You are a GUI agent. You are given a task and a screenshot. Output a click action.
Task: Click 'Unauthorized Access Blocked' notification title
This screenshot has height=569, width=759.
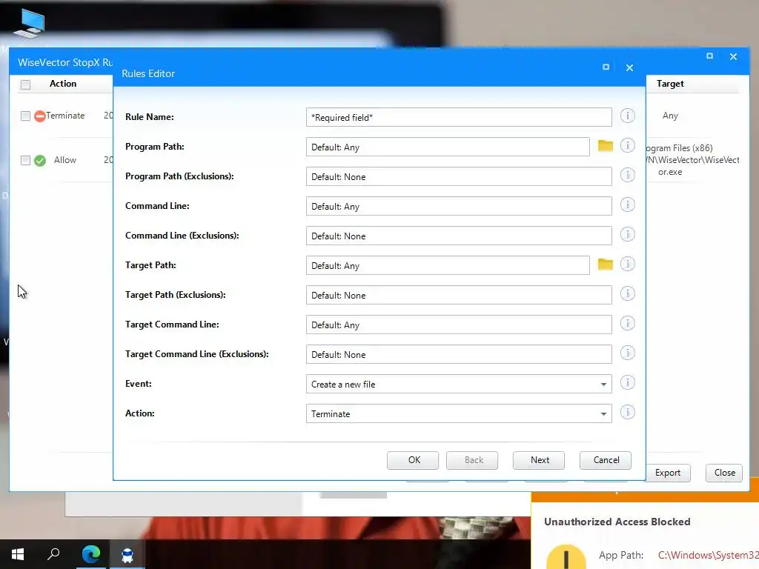click(x=617, y=522)
